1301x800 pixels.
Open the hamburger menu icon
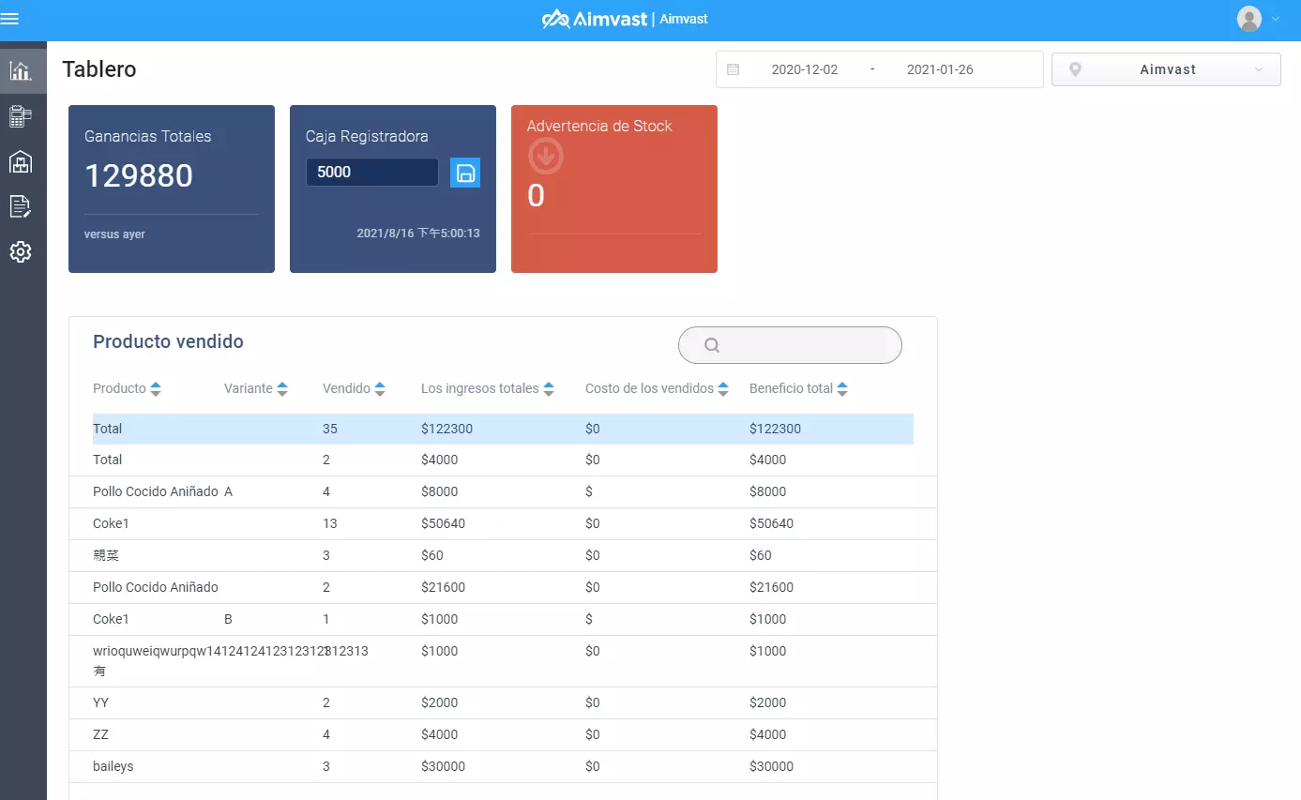[9, 19]
